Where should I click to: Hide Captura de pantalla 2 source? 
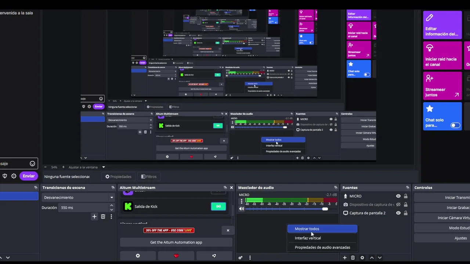tap(398, 213)
